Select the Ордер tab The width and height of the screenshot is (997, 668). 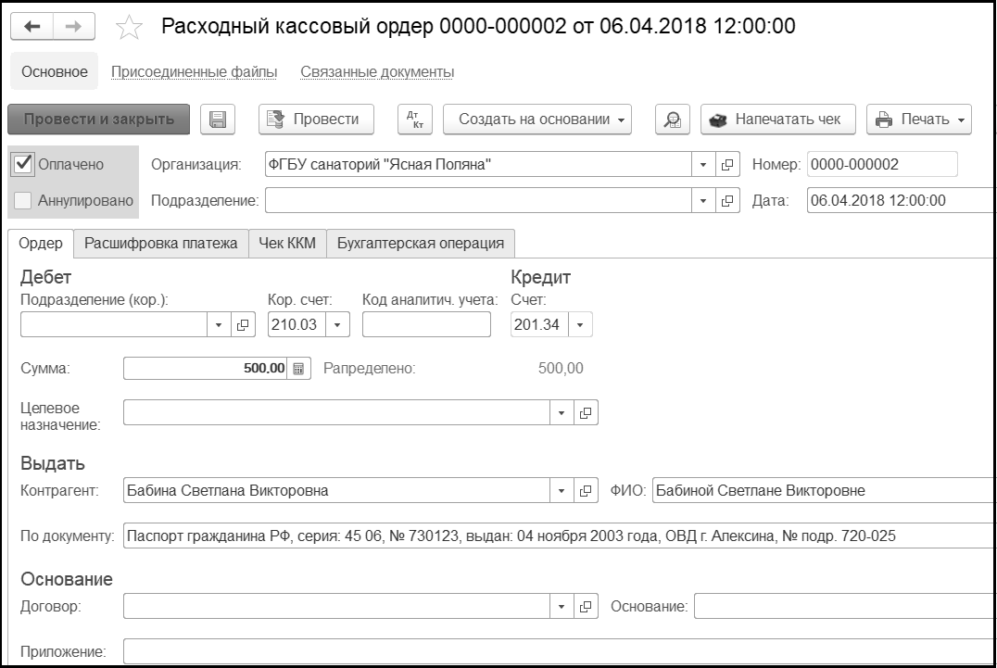[x=41, y=244]
